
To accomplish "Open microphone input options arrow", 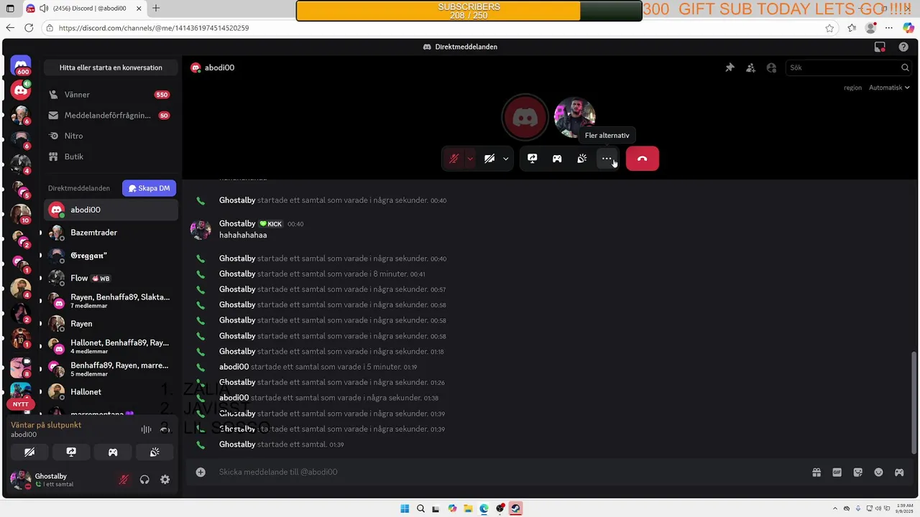I will click(470, 159).
